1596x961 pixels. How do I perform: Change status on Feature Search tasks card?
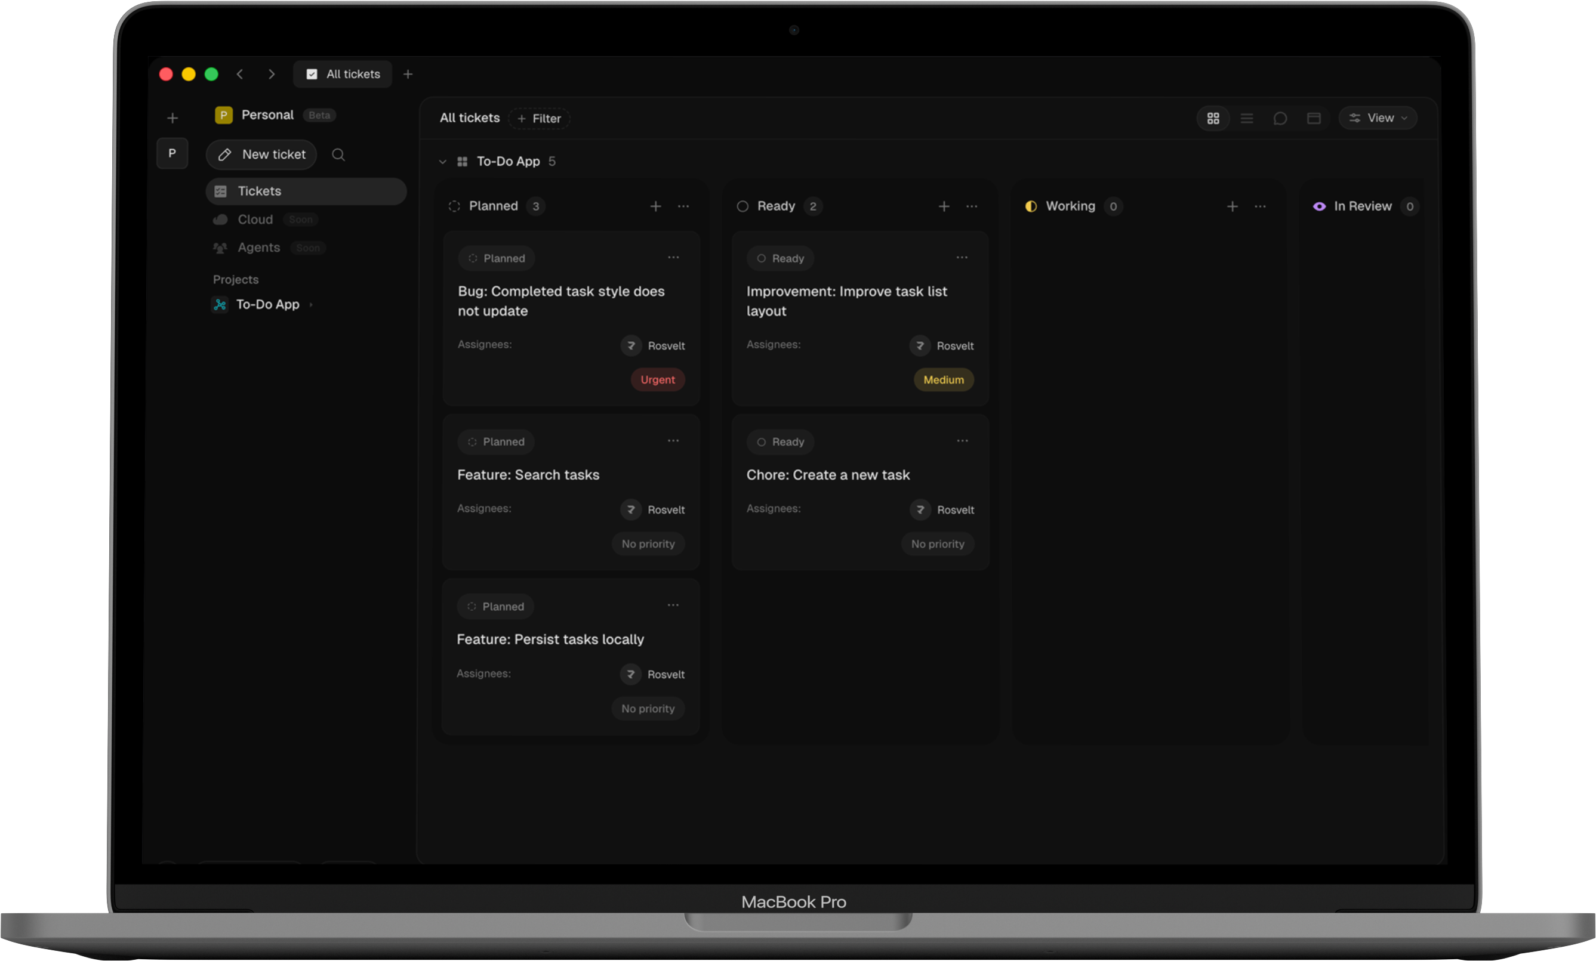496,441
